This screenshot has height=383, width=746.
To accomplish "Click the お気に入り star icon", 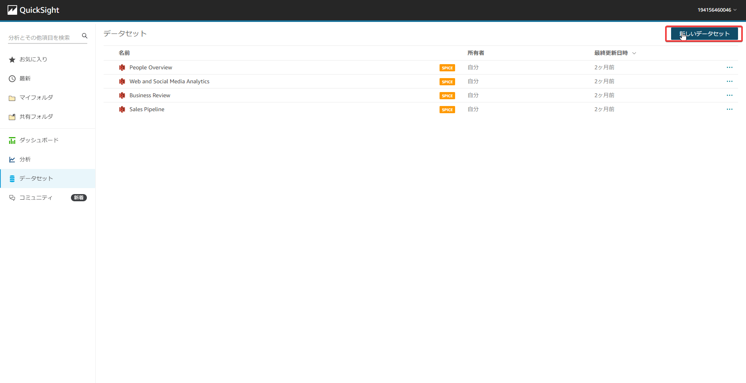I will click(12, 59).
